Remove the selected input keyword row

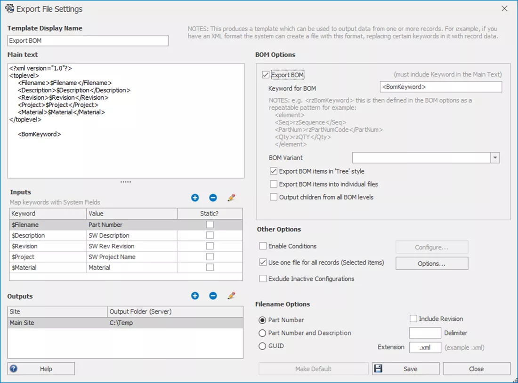[213, 198]
